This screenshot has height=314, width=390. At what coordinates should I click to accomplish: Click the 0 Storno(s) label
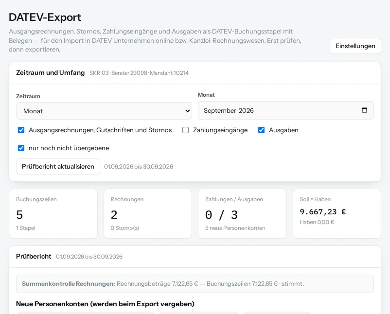pyautogui.click(x=125, y=228)
